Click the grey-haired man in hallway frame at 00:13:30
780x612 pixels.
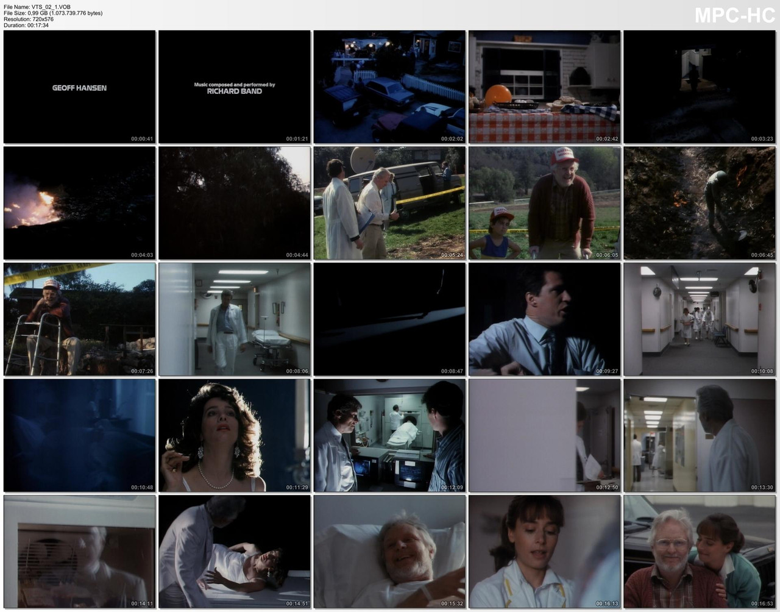[700, 435]
